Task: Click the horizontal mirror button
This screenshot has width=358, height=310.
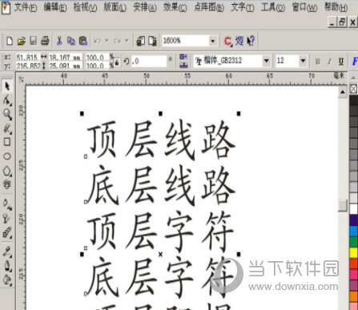Action: (x=183, y=57)
